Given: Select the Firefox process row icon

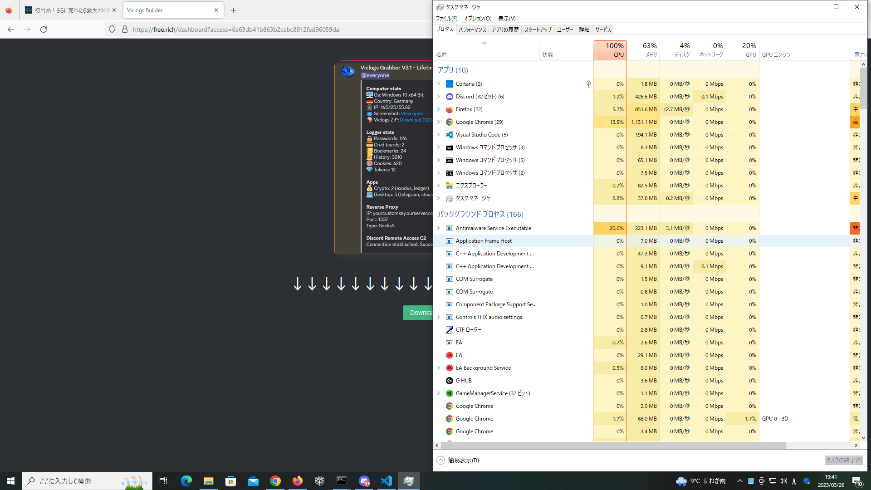Looking at the screenshot, I should pyautogui.click(x=449, y=109).
